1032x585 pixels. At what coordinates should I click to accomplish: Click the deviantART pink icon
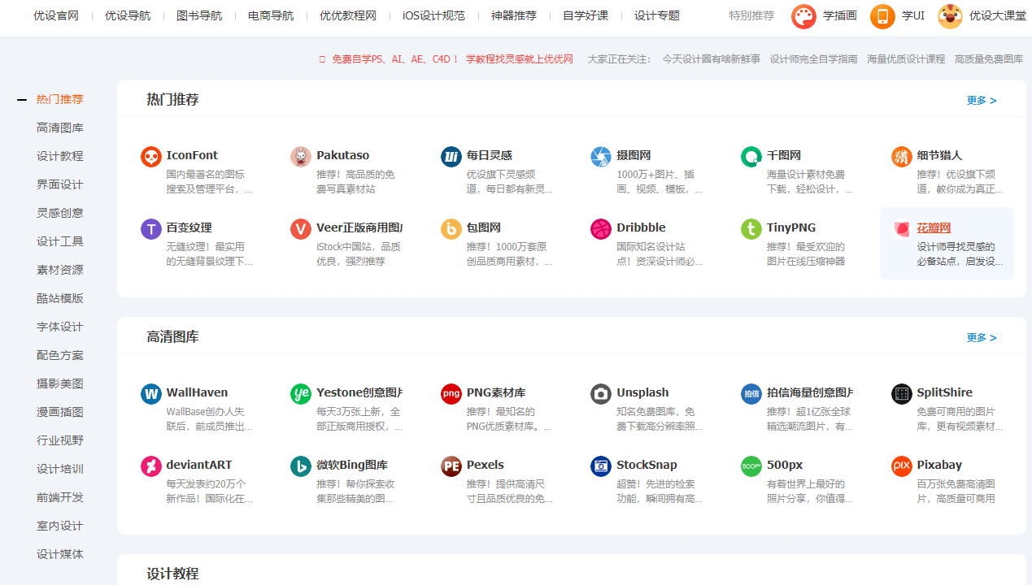[151, 466]
